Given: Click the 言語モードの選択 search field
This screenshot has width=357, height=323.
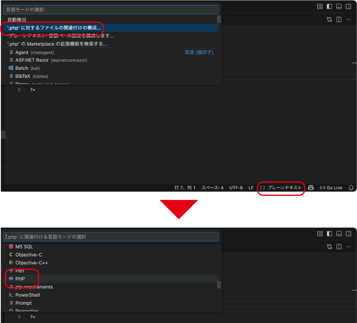Looking at the screenshot, I should (111, 9).
